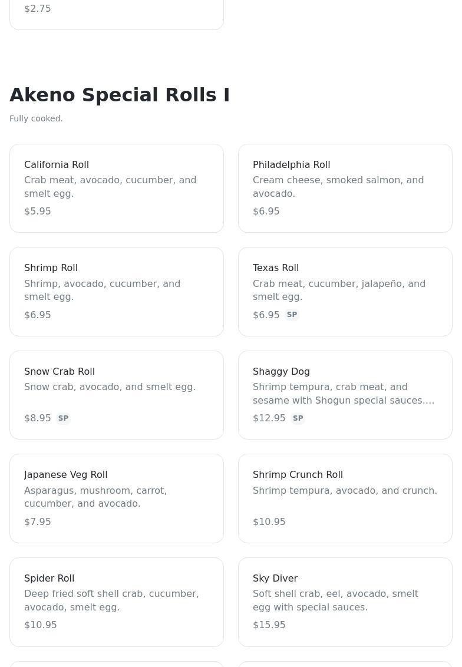Click the "Fully cooked." section subtitle
The height and width of the screenshot is (667, 462).
[x=36, y=118]
